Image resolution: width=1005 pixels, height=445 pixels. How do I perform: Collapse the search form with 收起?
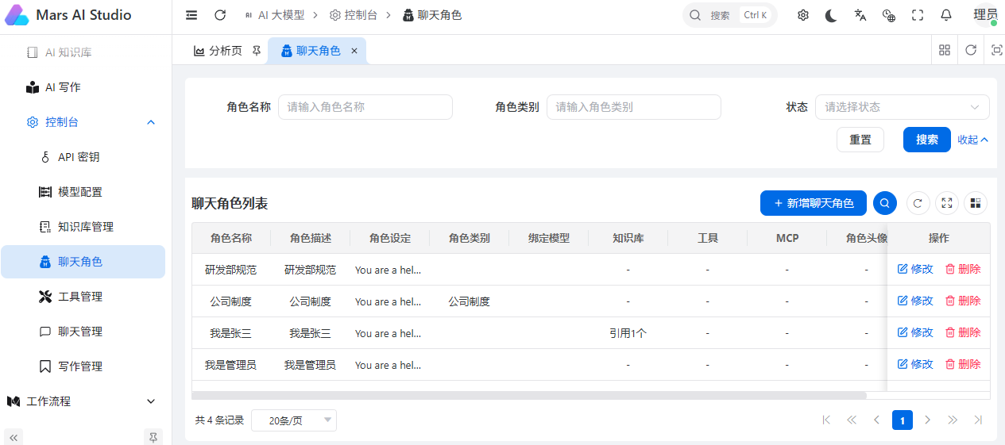tap(973, 140)
